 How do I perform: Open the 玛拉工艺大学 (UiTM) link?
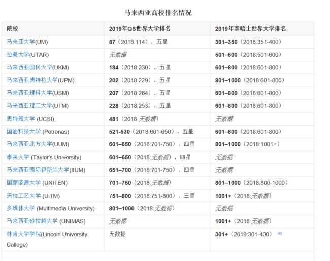[x=23, y=196]
